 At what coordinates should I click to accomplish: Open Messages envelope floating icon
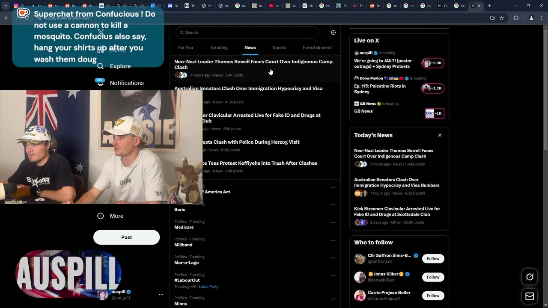(x=530, y=296)
